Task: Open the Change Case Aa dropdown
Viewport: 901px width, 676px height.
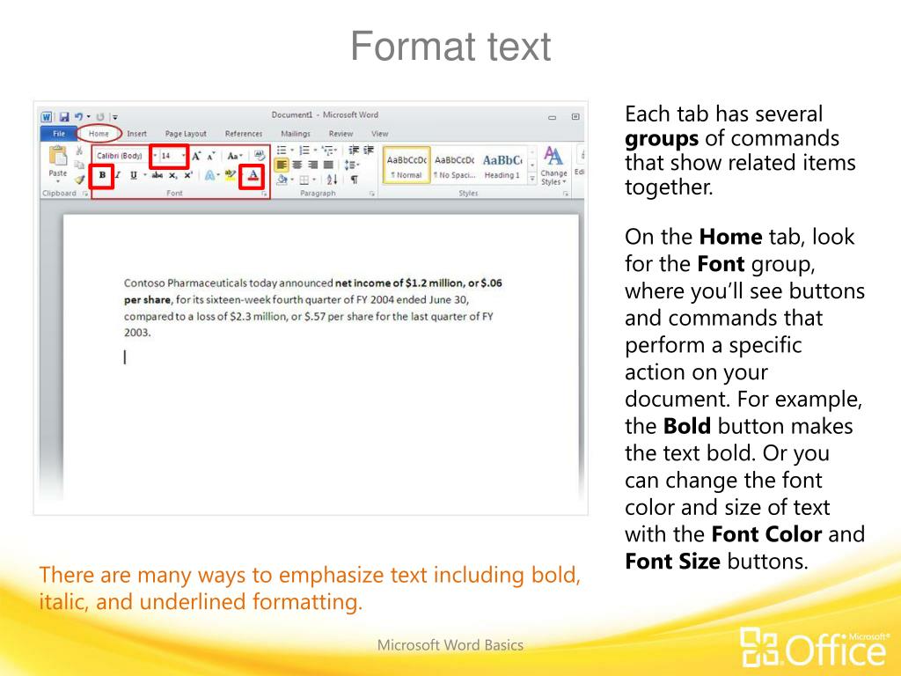Action: click(x=234, y=156)
